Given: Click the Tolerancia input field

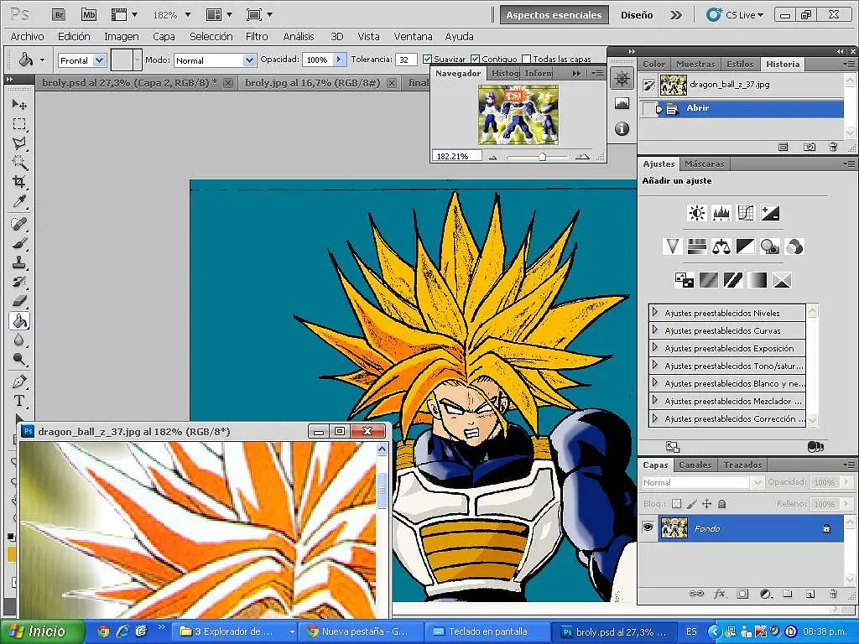Looking at the screenshot, I should [406, 60].
